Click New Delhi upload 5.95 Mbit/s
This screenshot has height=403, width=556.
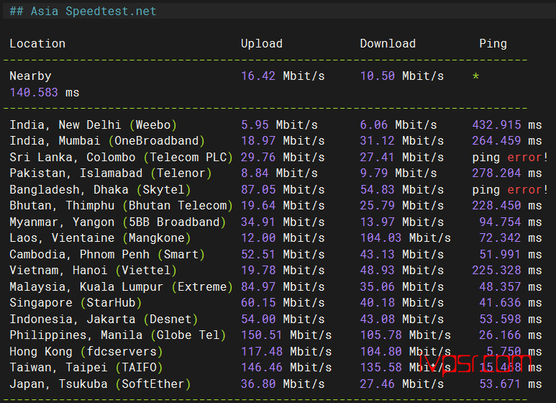tap(279, 125)
